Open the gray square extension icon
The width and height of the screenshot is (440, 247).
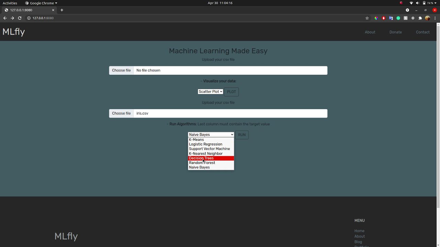point(406,18)
